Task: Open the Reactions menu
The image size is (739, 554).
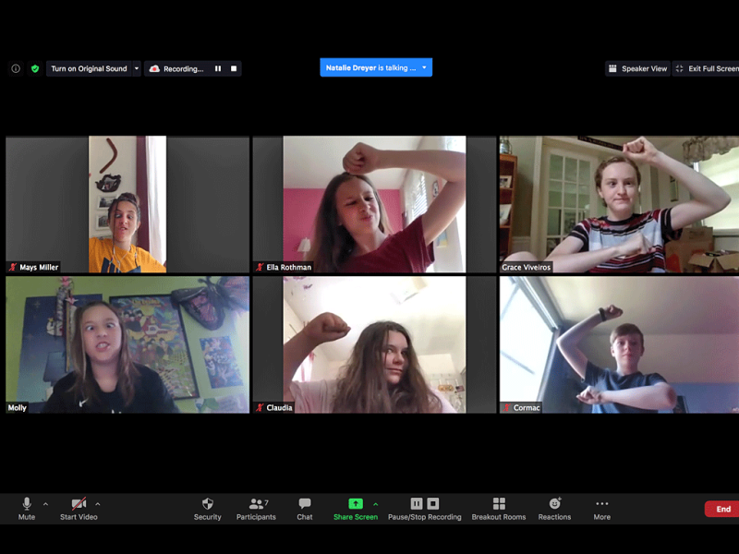Action: click(555, 509)
